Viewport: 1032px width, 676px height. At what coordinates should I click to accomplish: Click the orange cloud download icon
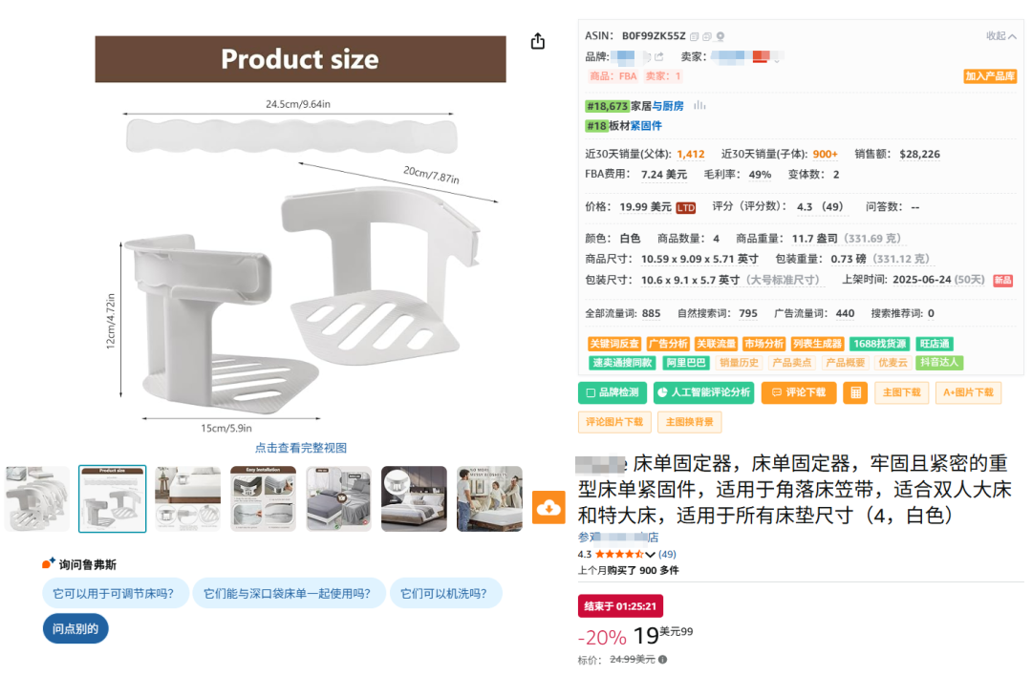click(548, 507)
